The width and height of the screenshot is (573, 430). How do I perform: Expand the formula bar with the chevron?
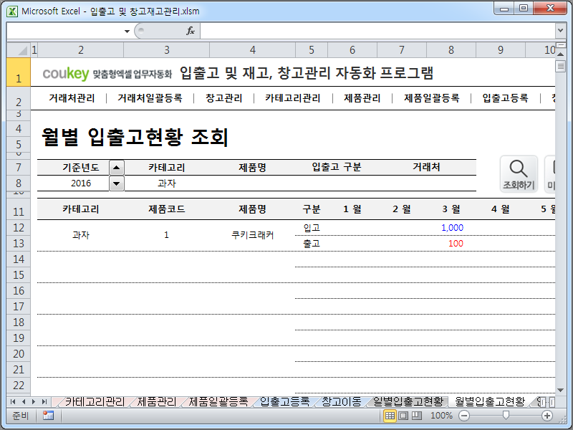[x=560, y=31]
